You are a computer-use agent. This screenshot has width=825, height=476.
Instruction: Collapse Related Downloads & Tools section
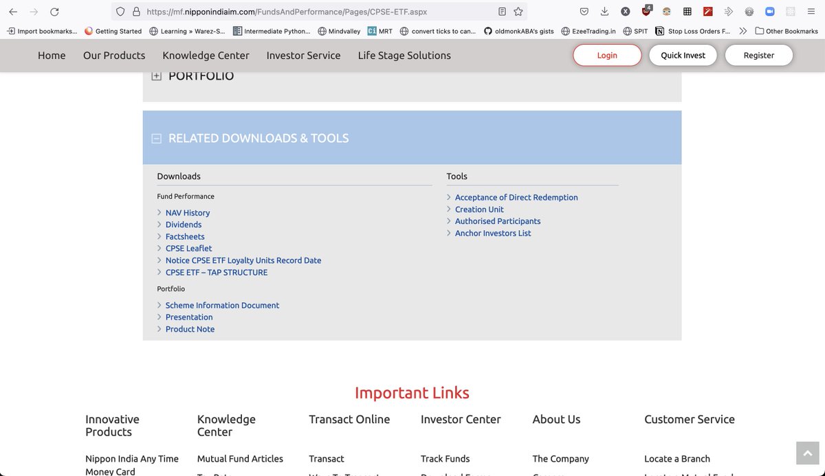click(x=156, y=138)
